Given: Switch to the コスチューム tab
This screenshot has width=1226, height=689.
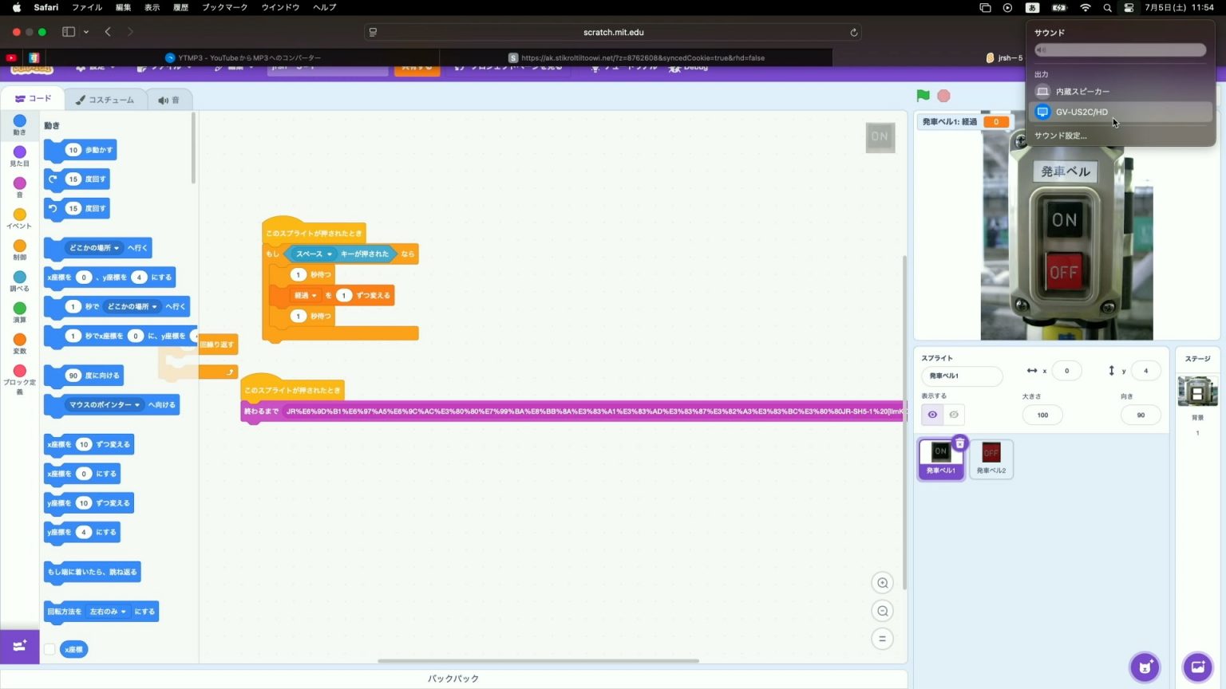Looking at the screenshot, I should coord(105,99).
